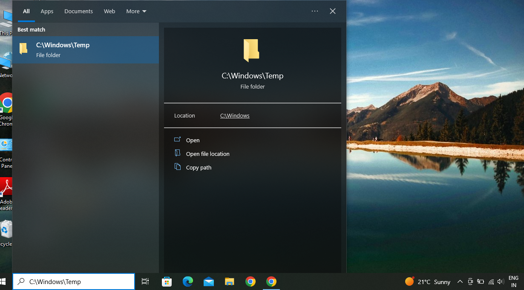This screenshot has height=290, width=524.
Task: Select the Network desktop icon
Action: [x=6, y=65]
